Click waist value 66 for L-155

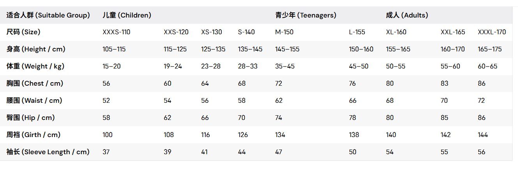pyautogui.click(x=353, y=100)
